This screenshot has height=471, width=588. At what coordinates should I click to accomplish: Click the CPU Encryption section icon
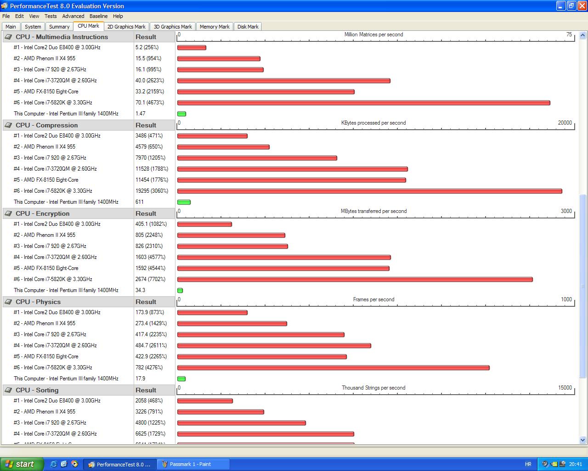coord(8,213)
